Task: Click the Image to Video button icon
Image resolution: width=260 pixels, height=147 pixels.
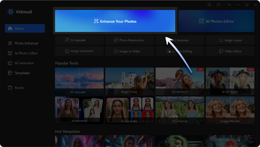Action: [116, 51]
